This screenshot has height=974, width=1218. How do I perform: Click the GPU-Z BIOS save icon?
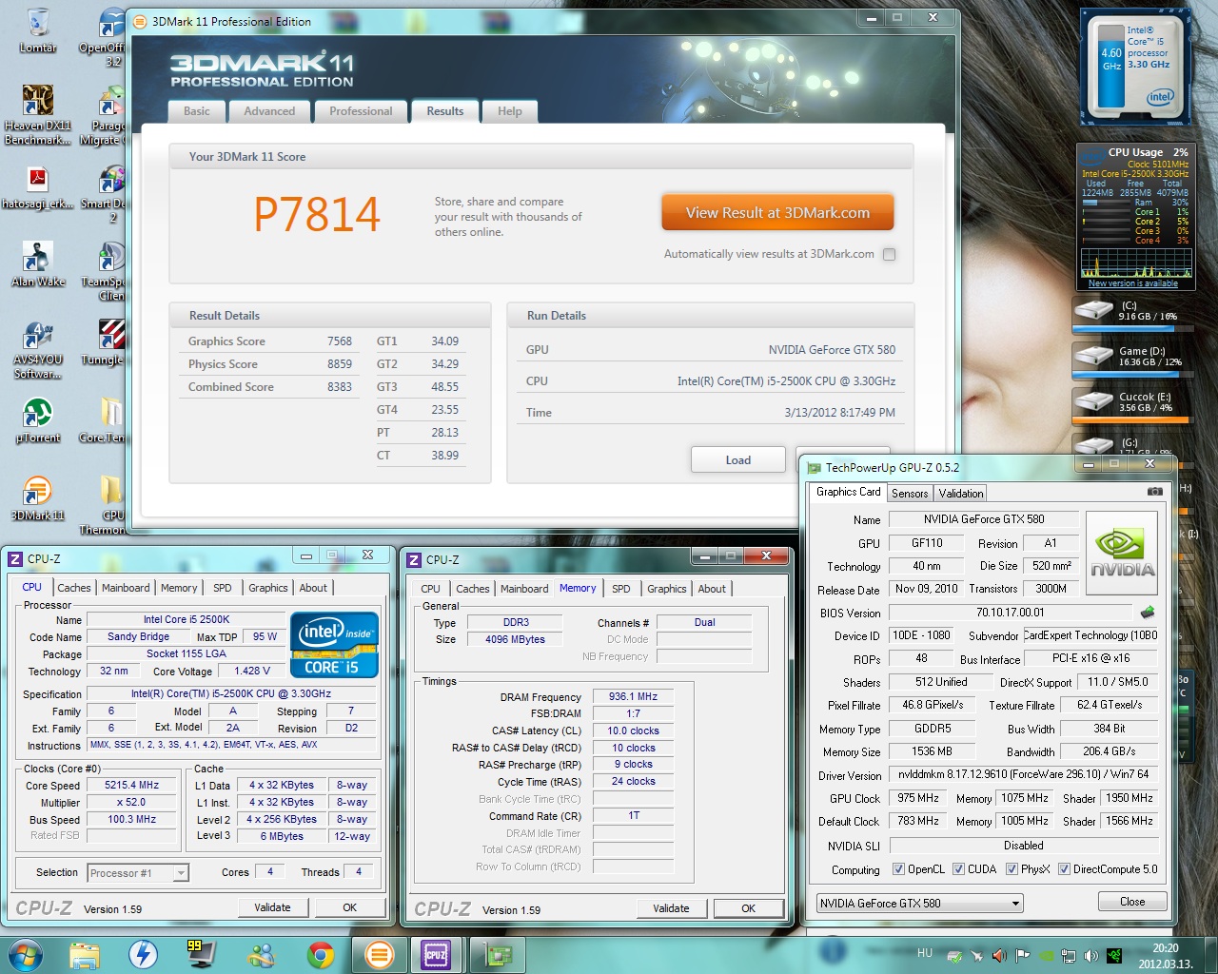point(1148,613)
